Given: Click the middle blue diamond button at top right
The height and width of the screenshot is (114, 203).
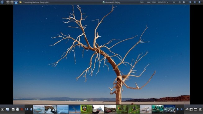Looking at the screenshot, I should pyautogui.click(x=195, y=2).
